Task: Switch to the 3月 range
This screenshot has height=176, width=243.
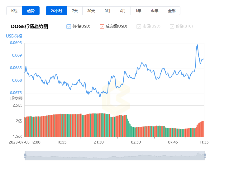Action: 107,11
